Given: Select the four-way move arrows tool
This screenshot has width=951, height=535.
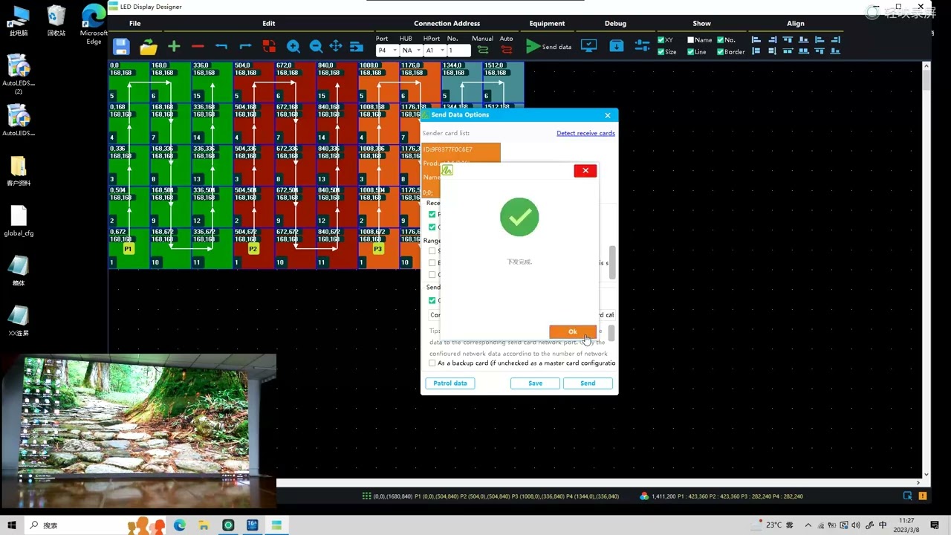Looking at the screenshot, I should click(336, 47).
